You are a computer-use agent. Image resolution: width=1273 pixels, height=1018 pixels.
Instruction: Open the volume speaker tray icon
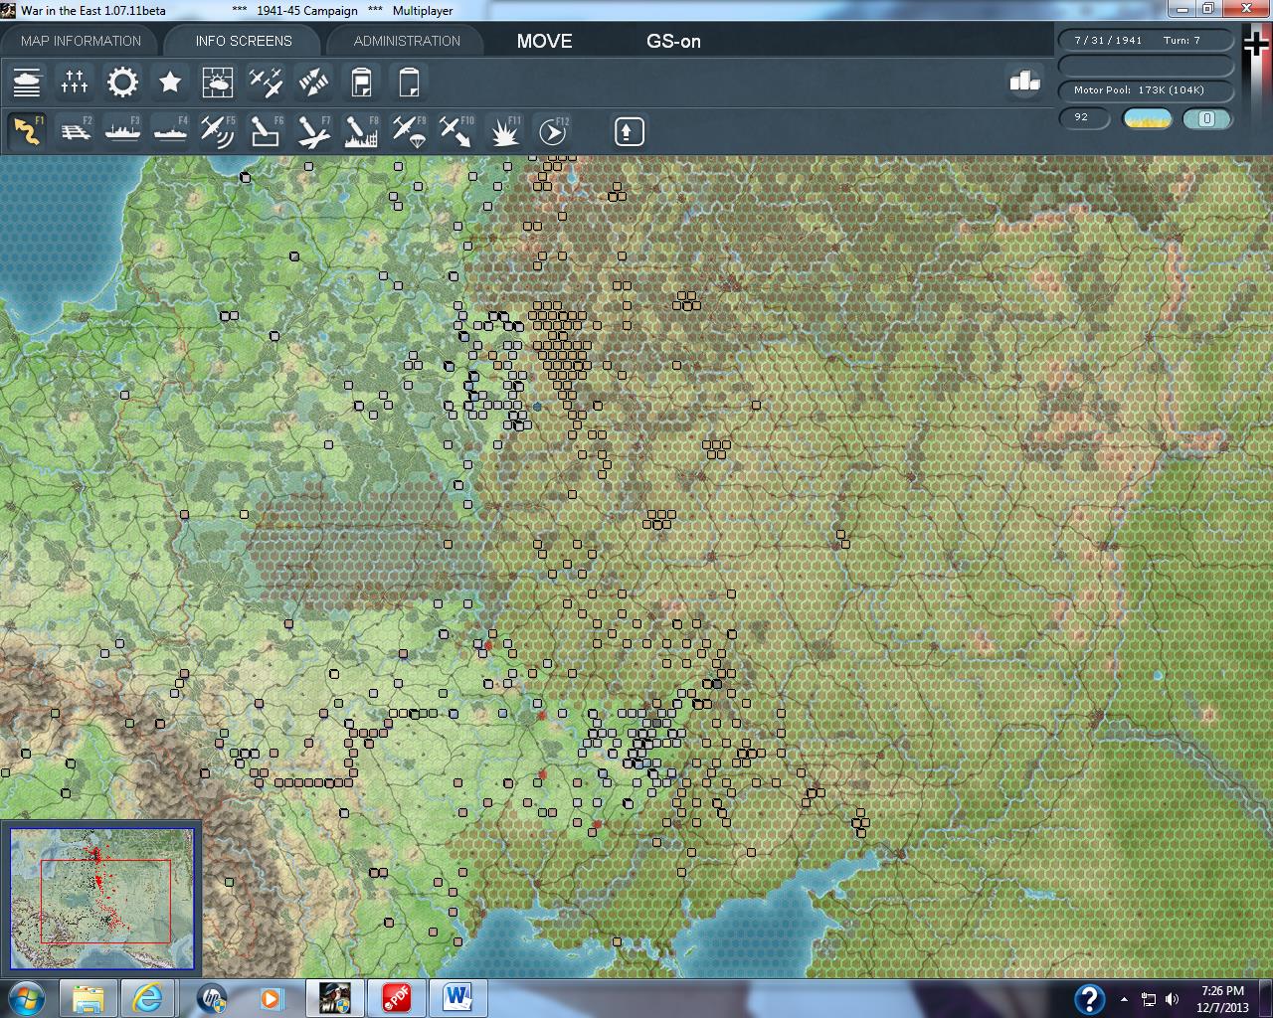click(x=1173, y=999)
